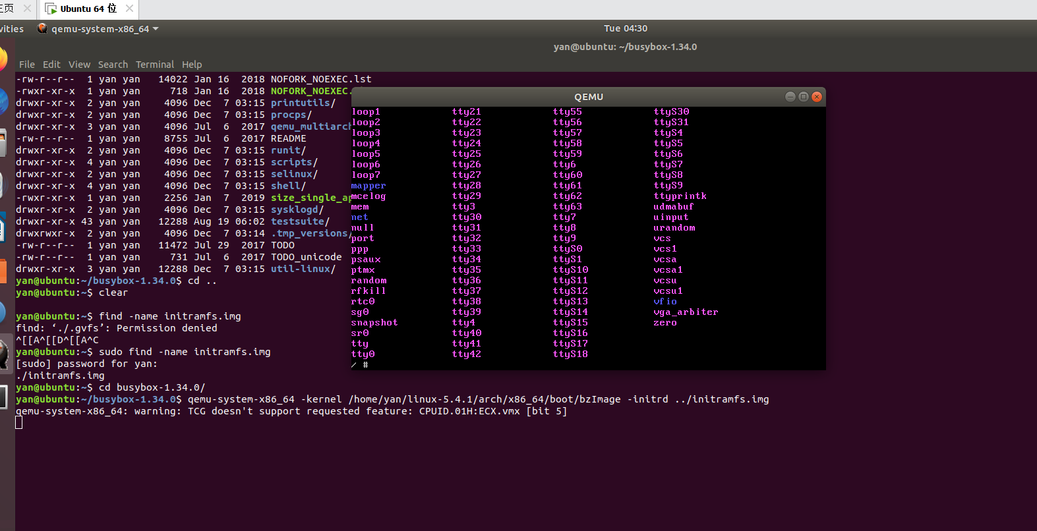The width and height of the screenshot is (1037, 531).
Task: Click ttyprintk entry in QEMU window
Action: click(x=680, y=196)
